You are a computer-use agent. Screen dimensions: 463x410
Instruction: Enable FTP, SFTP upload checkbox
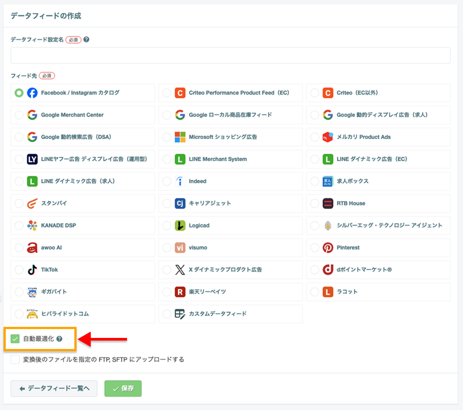tap(15, 360)
